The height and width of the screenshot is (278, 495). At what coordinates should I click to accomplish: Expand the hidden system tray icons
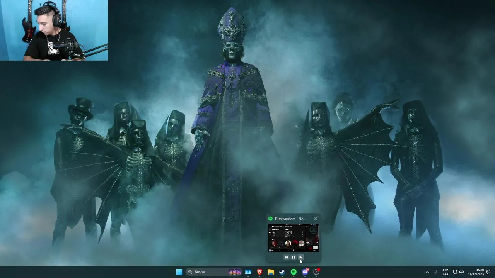427,272
